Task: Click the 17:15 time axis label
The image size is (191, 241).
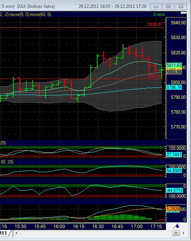Action: tap(156, 227)
